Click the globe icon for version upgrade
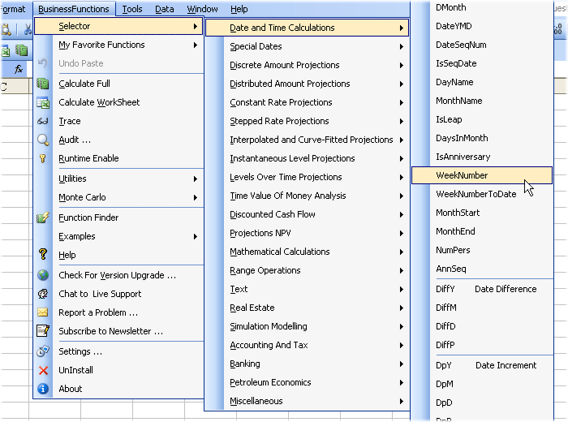Screen dimensions: 568x422 pyautogui.click(x=43, y=275)
